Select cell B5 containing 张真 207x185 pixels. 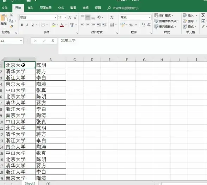51,90
